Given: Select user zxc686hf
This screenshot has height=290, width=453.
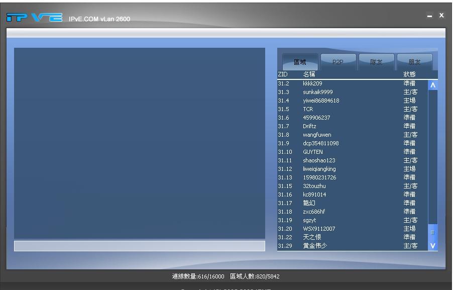Looking at the screenshot, I should [x=353, y=212].
